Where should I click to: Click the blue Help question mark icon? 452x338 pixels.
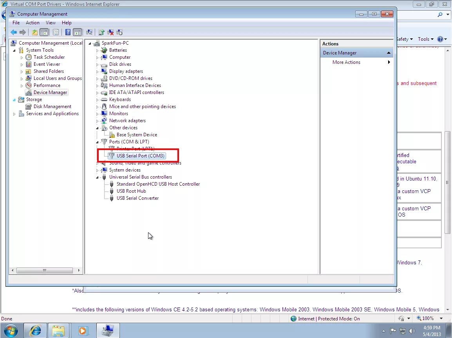pyautogui.click(x=68, y=32)
